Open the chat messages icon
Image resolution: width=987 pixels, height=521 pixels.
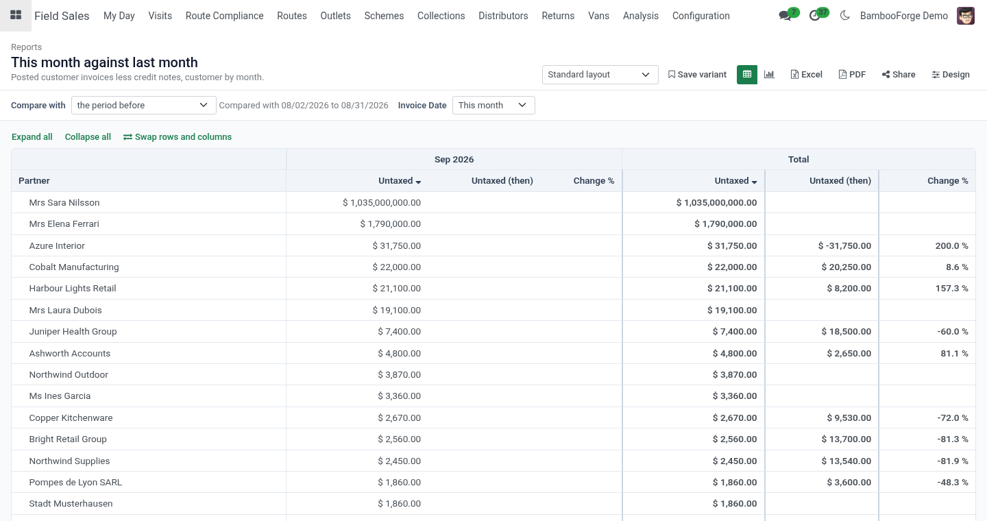click(789, 15)
